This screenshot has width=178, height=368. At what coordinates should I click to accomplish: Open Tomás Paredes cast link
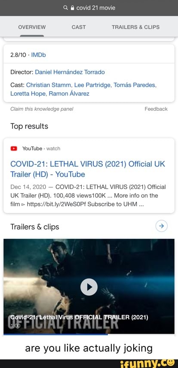point(135,85)
